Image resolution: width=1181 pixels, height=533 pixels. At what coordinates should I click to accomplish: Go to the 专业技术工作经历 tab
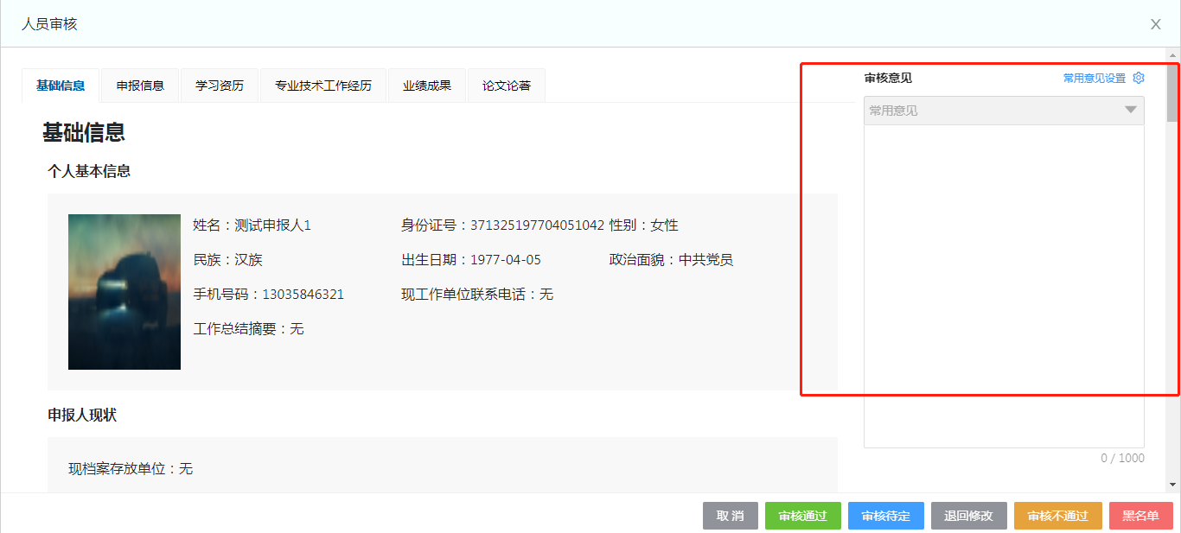(323, 86)
